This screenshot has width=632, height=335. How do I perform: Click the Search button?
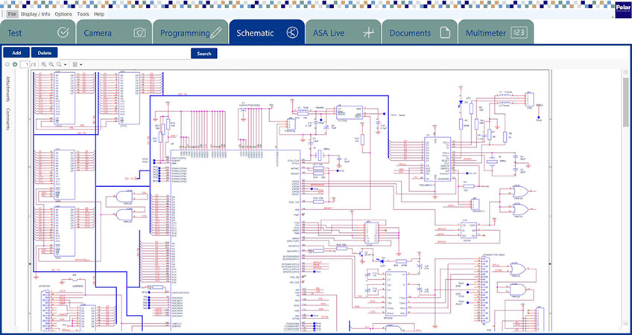point(203,54)
